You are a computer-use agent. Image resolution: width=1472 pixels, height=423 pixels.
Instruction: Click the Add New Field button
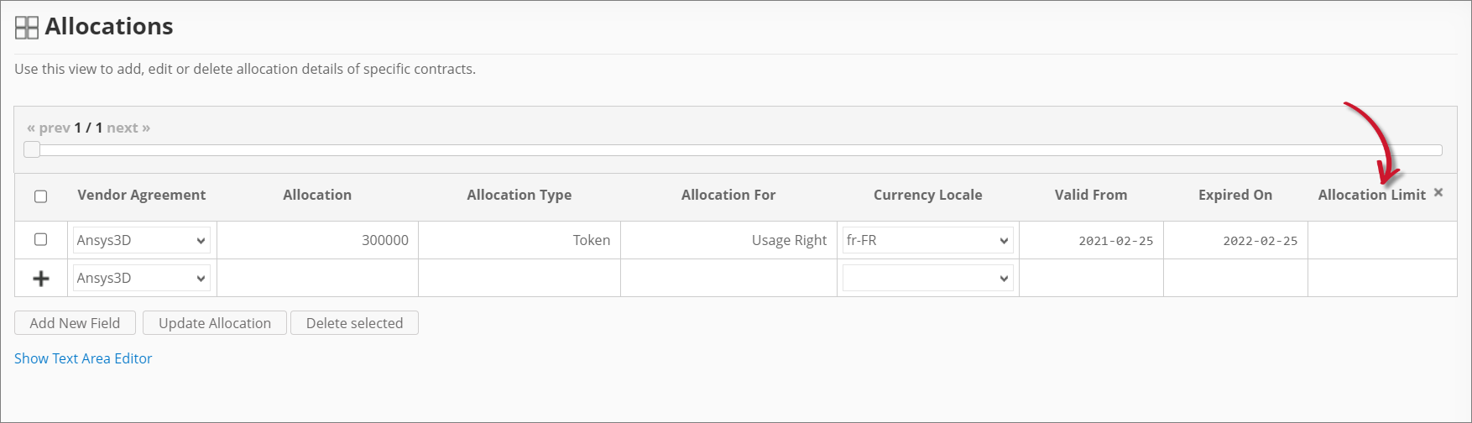75,323
